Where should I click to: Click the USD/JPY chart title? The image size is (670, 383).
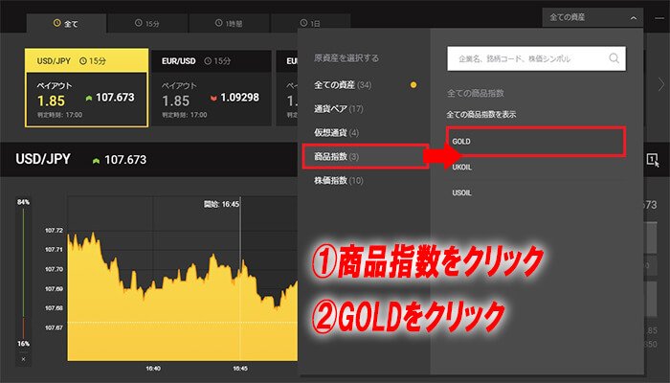(43, 159)
